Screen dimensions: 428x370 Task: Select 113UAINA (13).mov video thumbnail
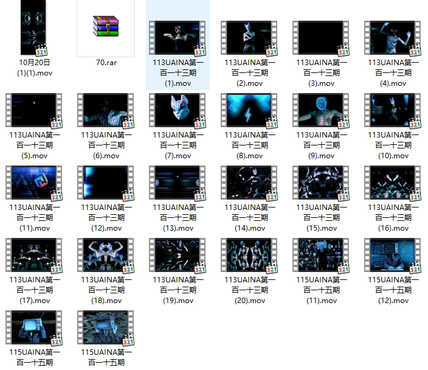[178, 183]
